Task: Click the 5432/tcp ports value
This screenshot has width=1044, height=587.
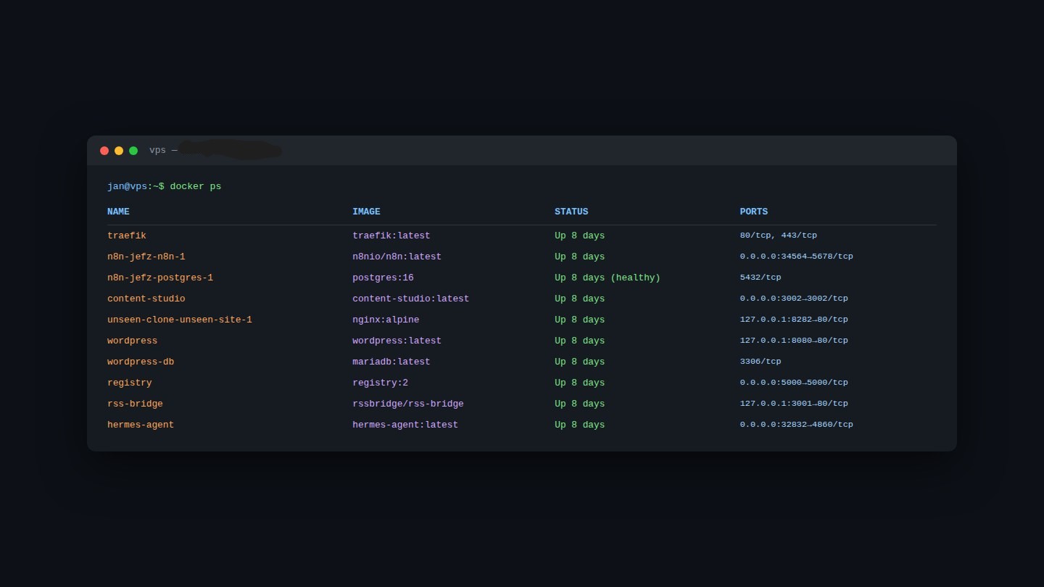Action: [761, 278]
